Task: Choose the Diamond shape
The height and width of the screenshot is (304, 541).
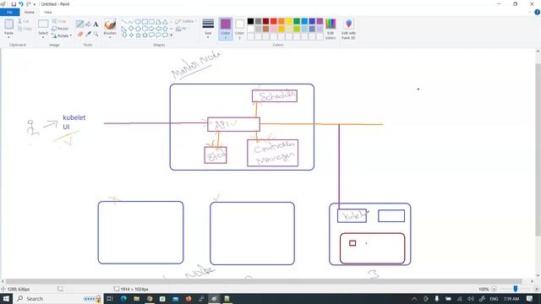Action: pos(131,29)
